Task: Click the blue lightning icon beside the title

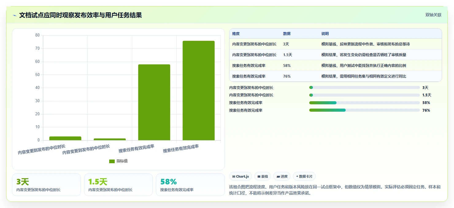Action: pos(14,15)
